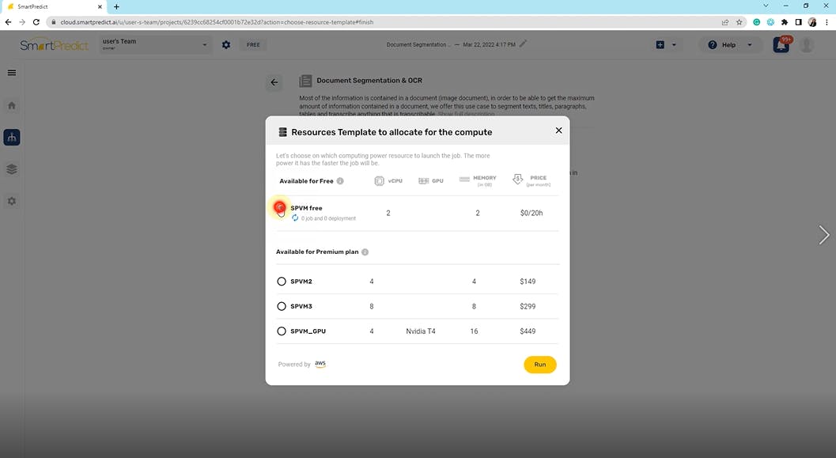Expand the dropdown arrow next to plus icon
The image size is (836, 458).
pyautogui.click(x=674, y=45)
